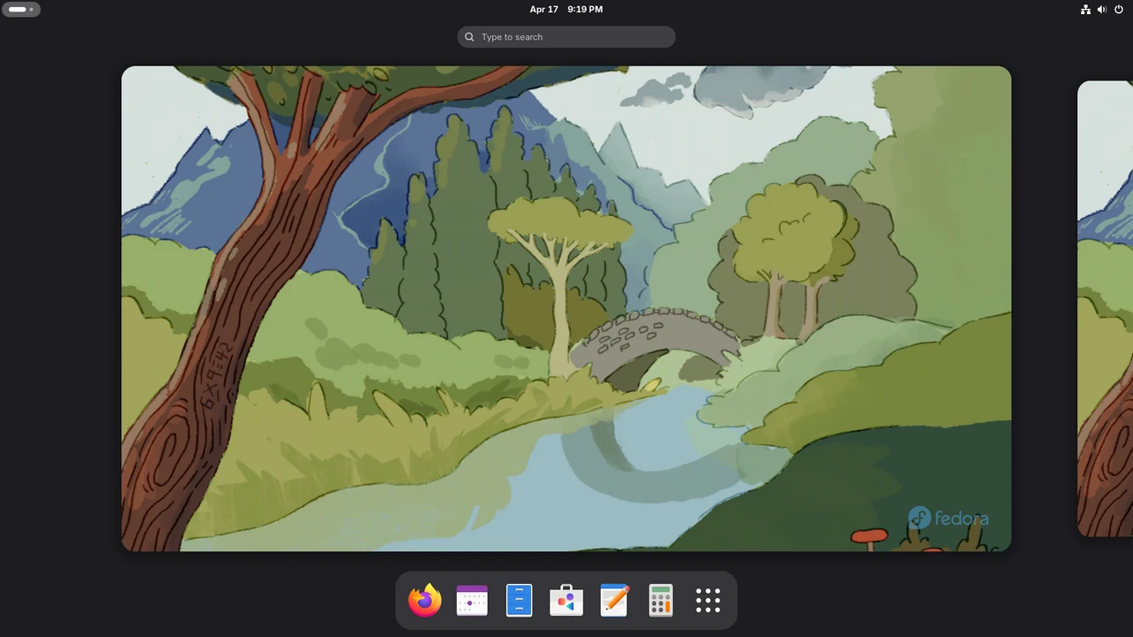Select the current workspace thumbnail
Viewport: 1133px width, 637px height.
(566, 309)
